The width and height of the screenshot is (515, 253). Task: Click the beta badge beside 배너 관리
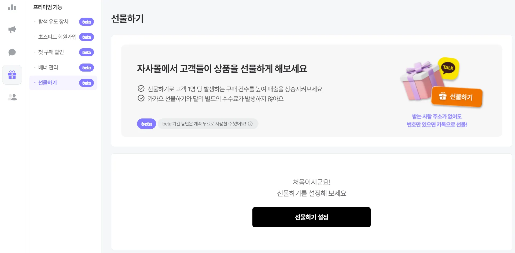pyautogui.click(x=86, y=68)
